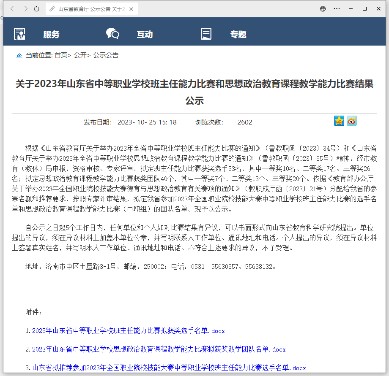Download 思想政治教育课程教学能力比赛拟获奖教学团队名单.docx attachment
Viewport: 389px width, 376px height.
pyautogui.click(x=159, y=349)
